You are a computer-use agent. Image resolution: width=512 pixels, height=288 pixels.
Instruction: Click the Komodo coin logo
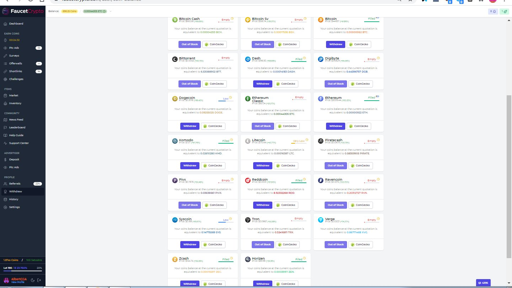pyautogui.click(x=175, y=141)
